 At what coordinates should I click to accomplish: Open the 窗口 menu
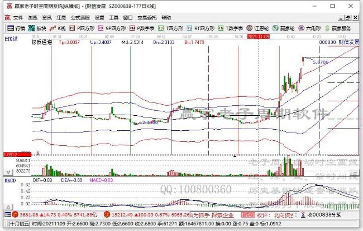click(128, 18)
